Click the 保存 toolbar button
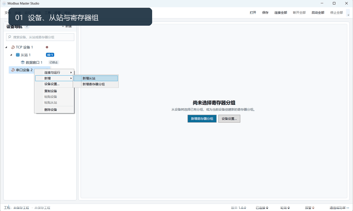 point(265,13)
